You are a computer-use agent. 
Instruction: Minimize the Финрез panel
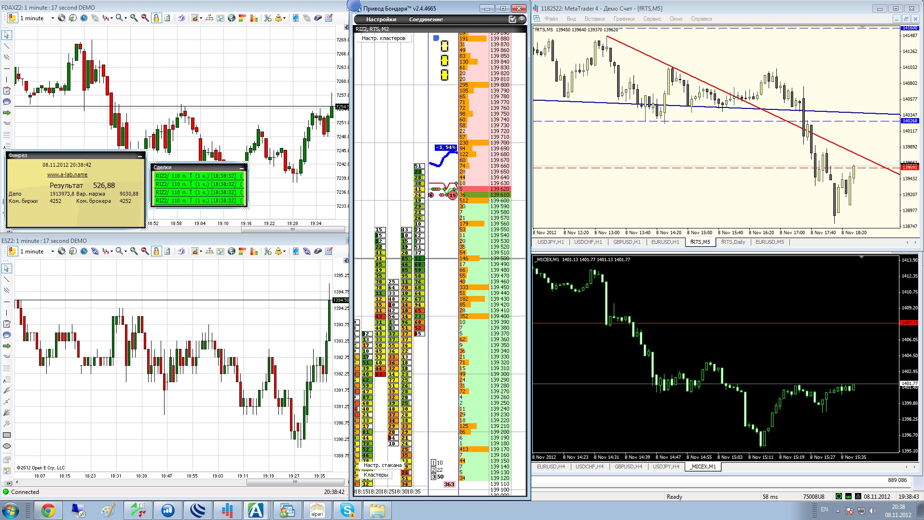[x=140, y=156]
